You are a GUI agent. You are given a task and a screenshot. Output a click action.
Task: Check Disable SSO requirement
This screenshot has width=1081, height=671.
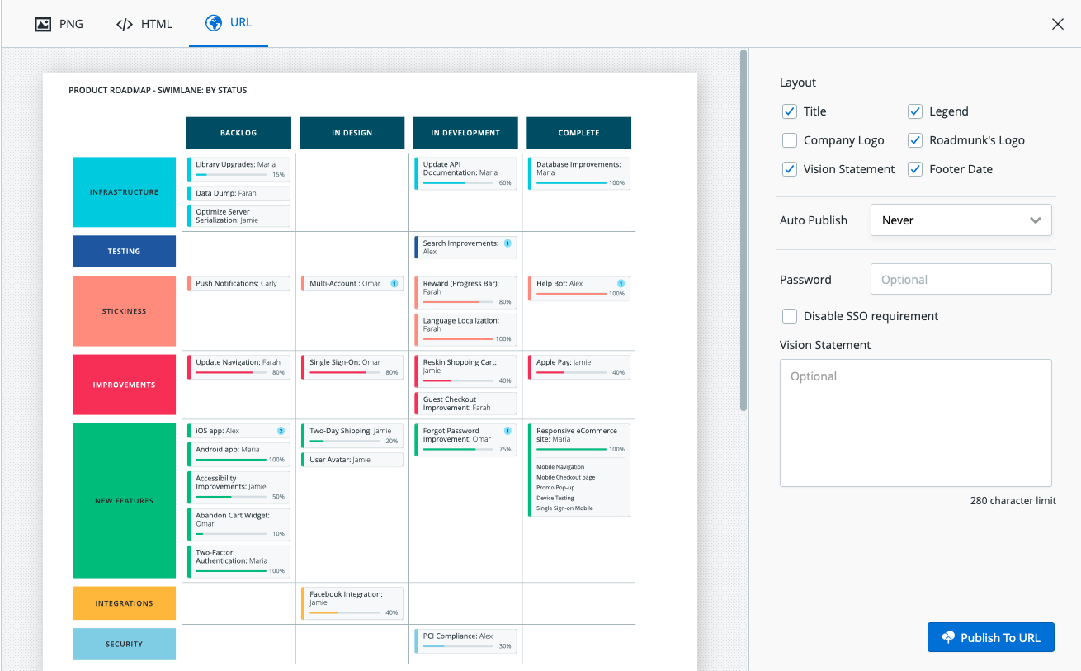(789, 315)
